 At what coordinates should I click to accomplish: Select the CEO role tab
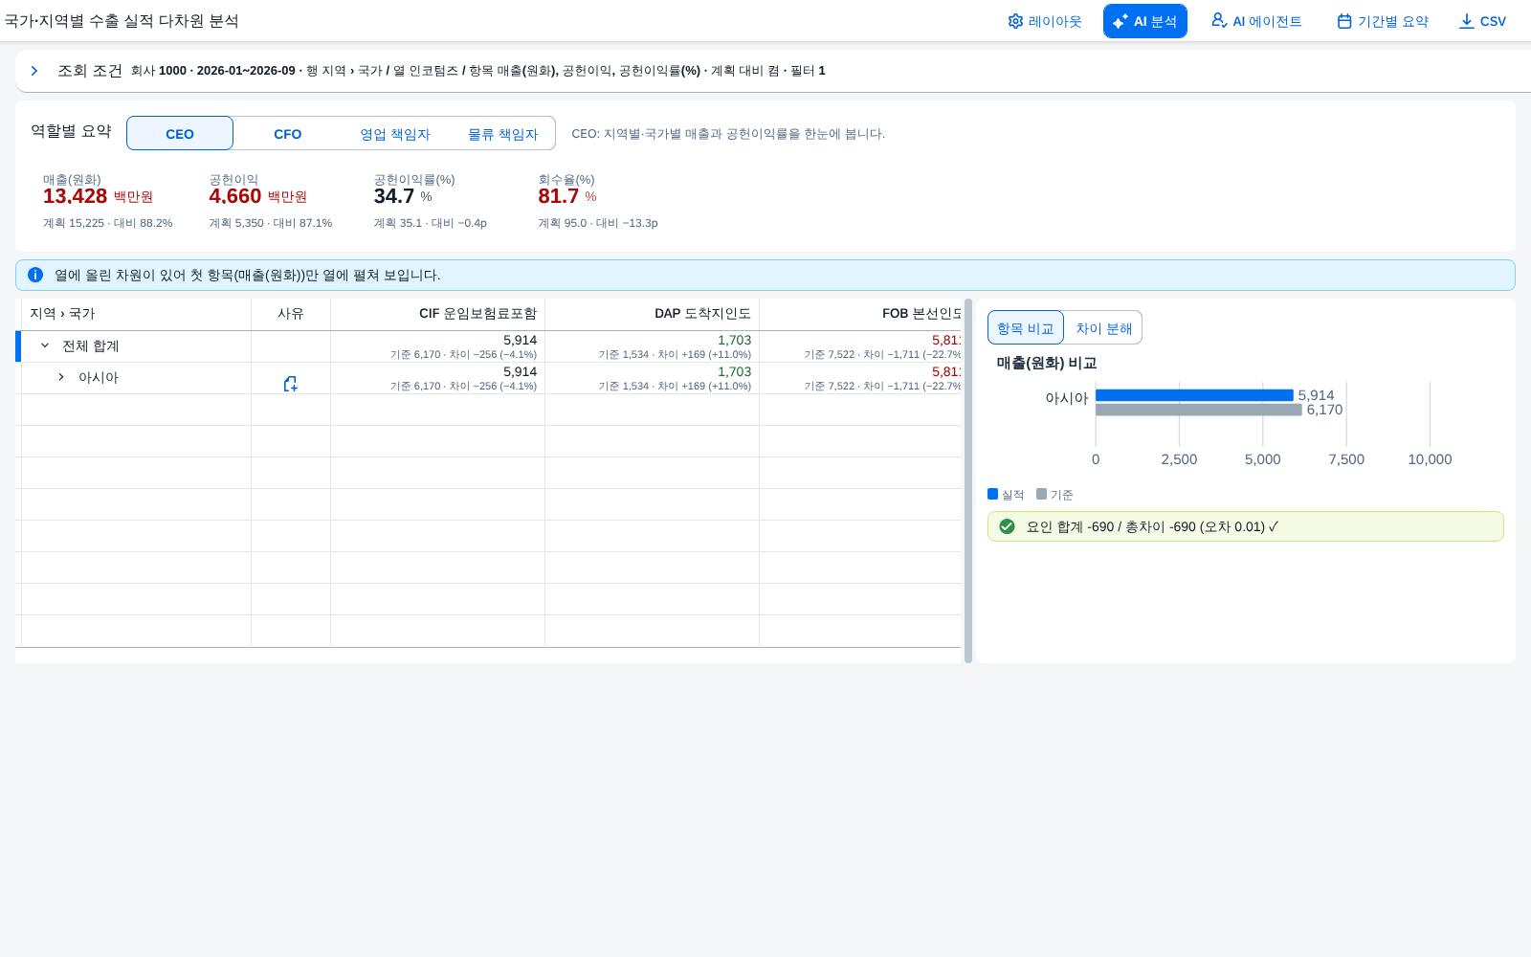coord(180,134)
